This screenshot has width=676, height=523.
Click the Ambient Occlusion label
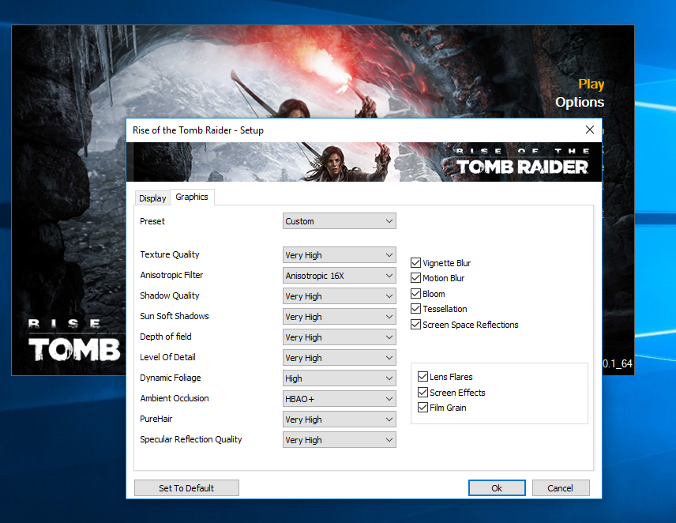click(175, 398)
